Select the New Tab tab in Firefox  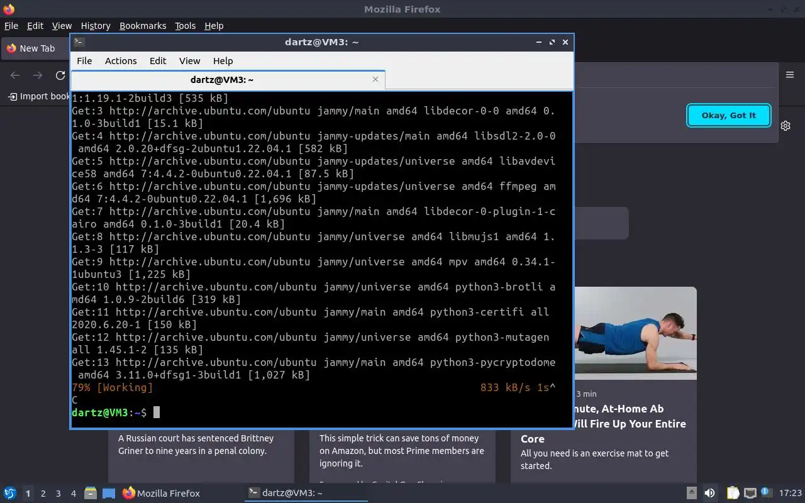36,48
